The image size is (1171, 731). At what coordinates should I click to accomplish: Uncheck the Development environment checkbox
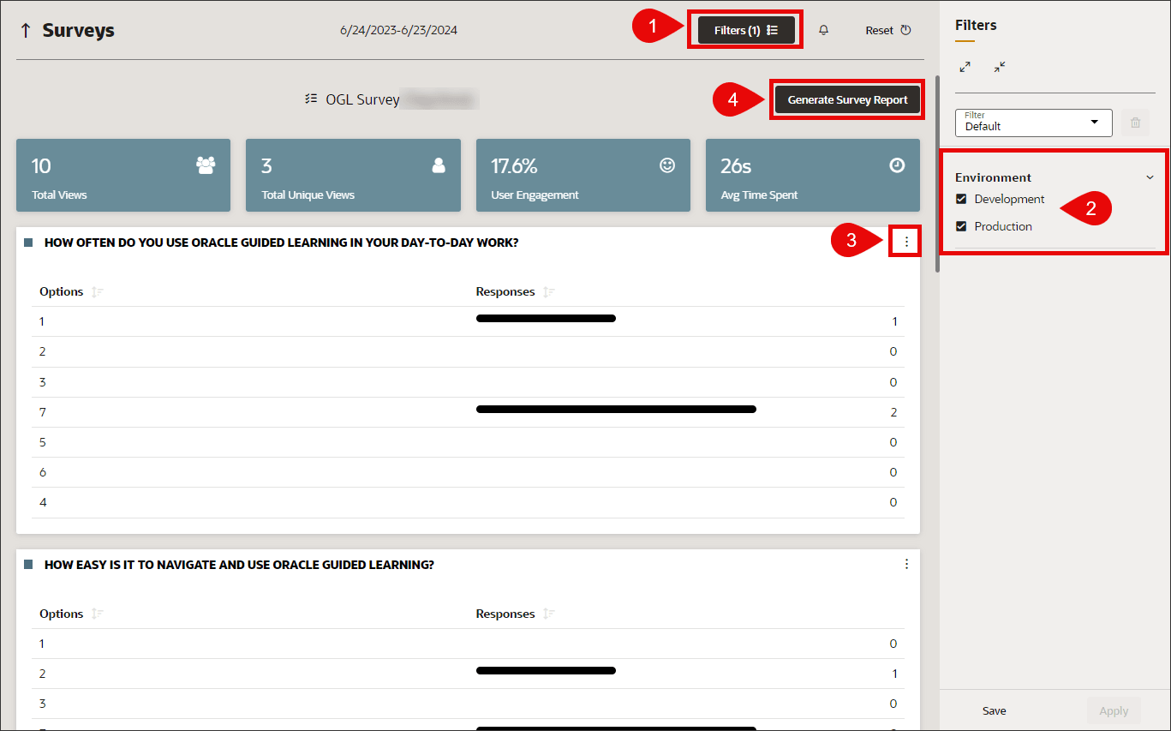pos(961,198)
